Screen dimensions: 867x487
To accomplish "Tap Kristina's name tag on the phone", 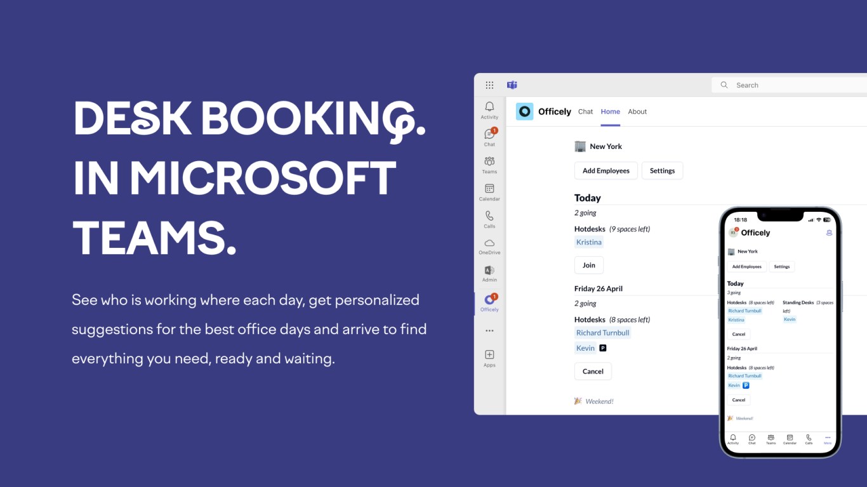I will click(736, 320).
